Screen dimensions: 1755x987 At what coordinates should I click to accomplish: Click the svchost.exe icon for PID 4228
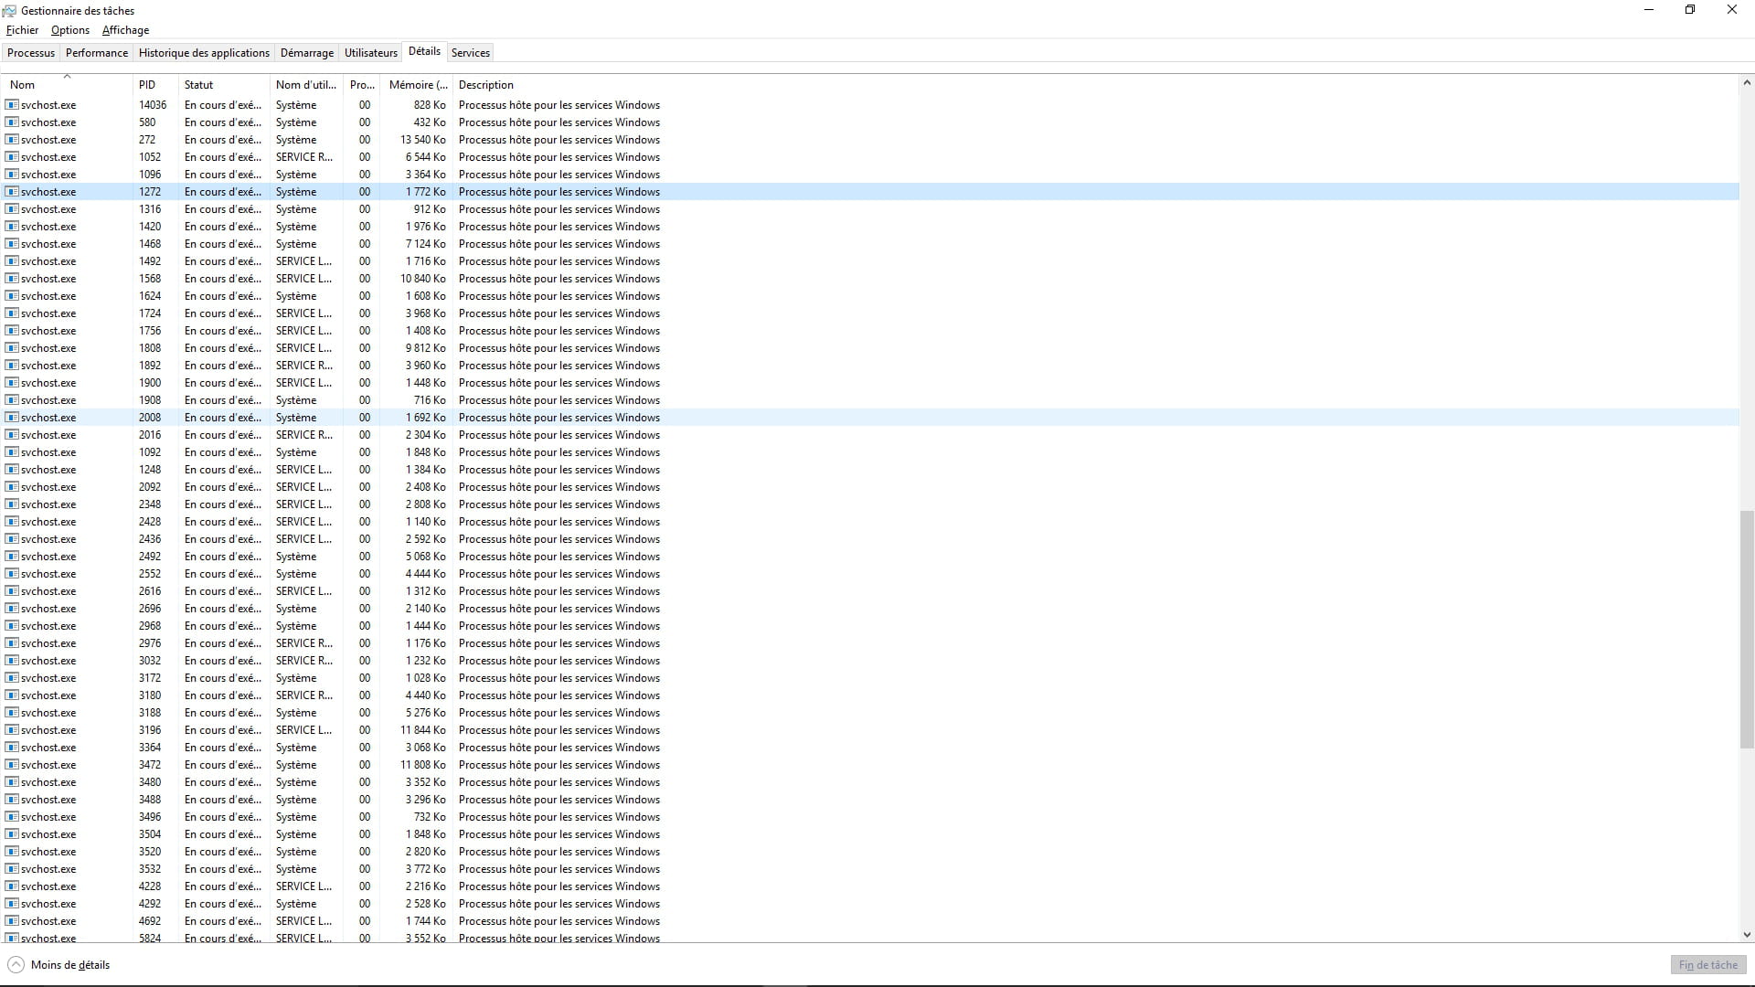[12, 886]
